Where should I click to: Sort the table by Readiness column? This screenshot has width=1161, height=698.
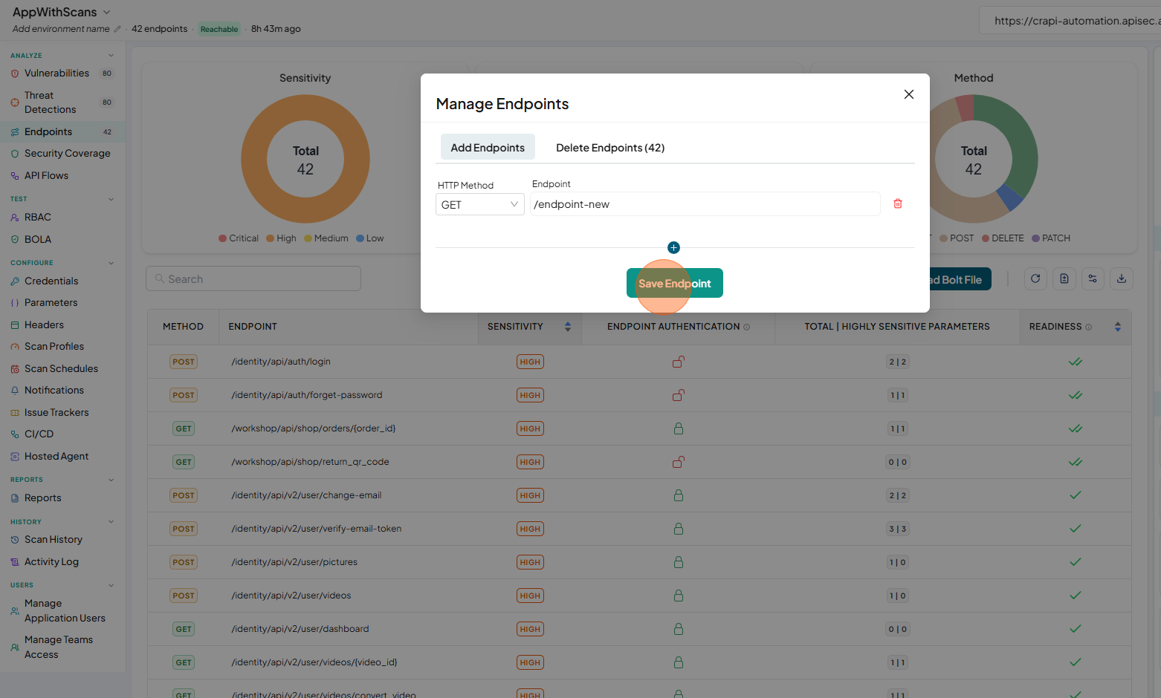coord(1118,327)
